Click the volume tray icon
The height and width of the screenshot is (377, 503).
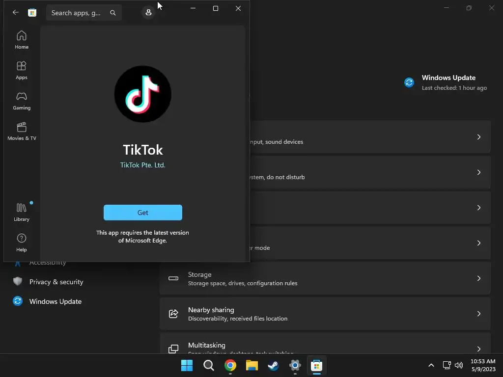(x=459, y=365)
